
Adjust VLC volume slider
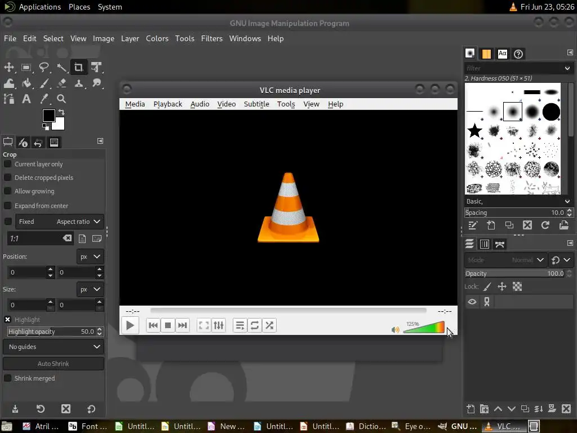point(424,328)
